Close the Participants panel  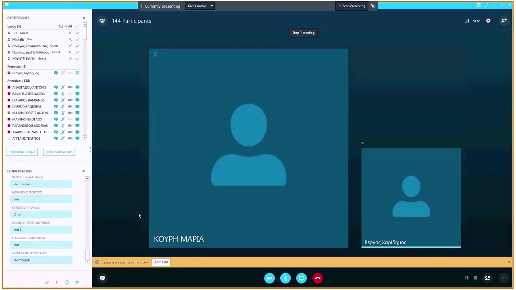[84, 18]
